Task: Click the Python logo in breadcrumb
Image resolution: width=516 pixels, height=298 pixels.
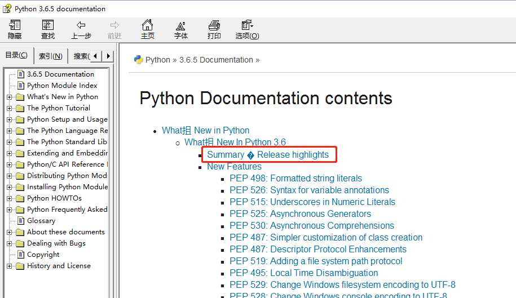Action: pos(139,60)
